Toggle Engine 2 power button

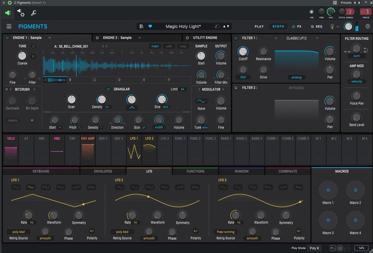click(97, 38)
